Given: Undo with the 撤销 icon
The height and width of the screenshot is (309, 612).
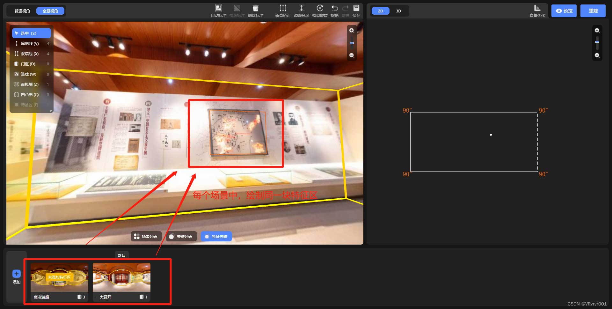Looking at the screenshot, I should click(335, 8).
